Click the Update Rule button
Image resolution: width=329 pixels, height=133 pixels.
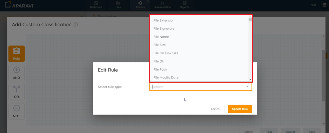240,109
